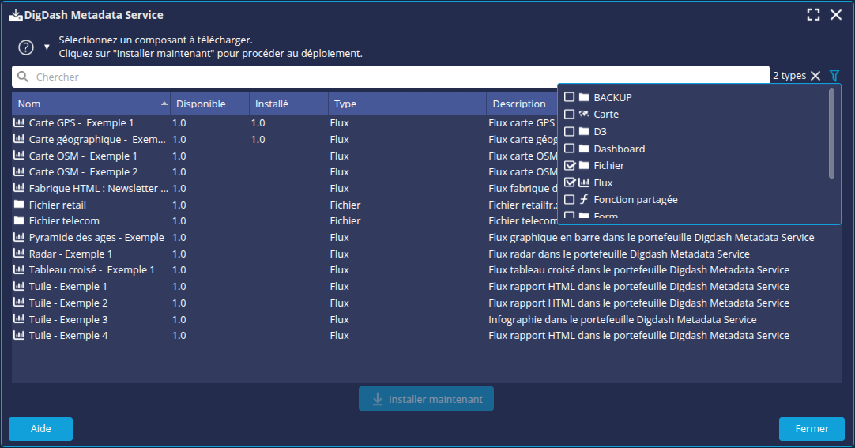This screenshot has height=448, width=855.
Task: Select the Fonction partagée filter entry
Action: 635,200
